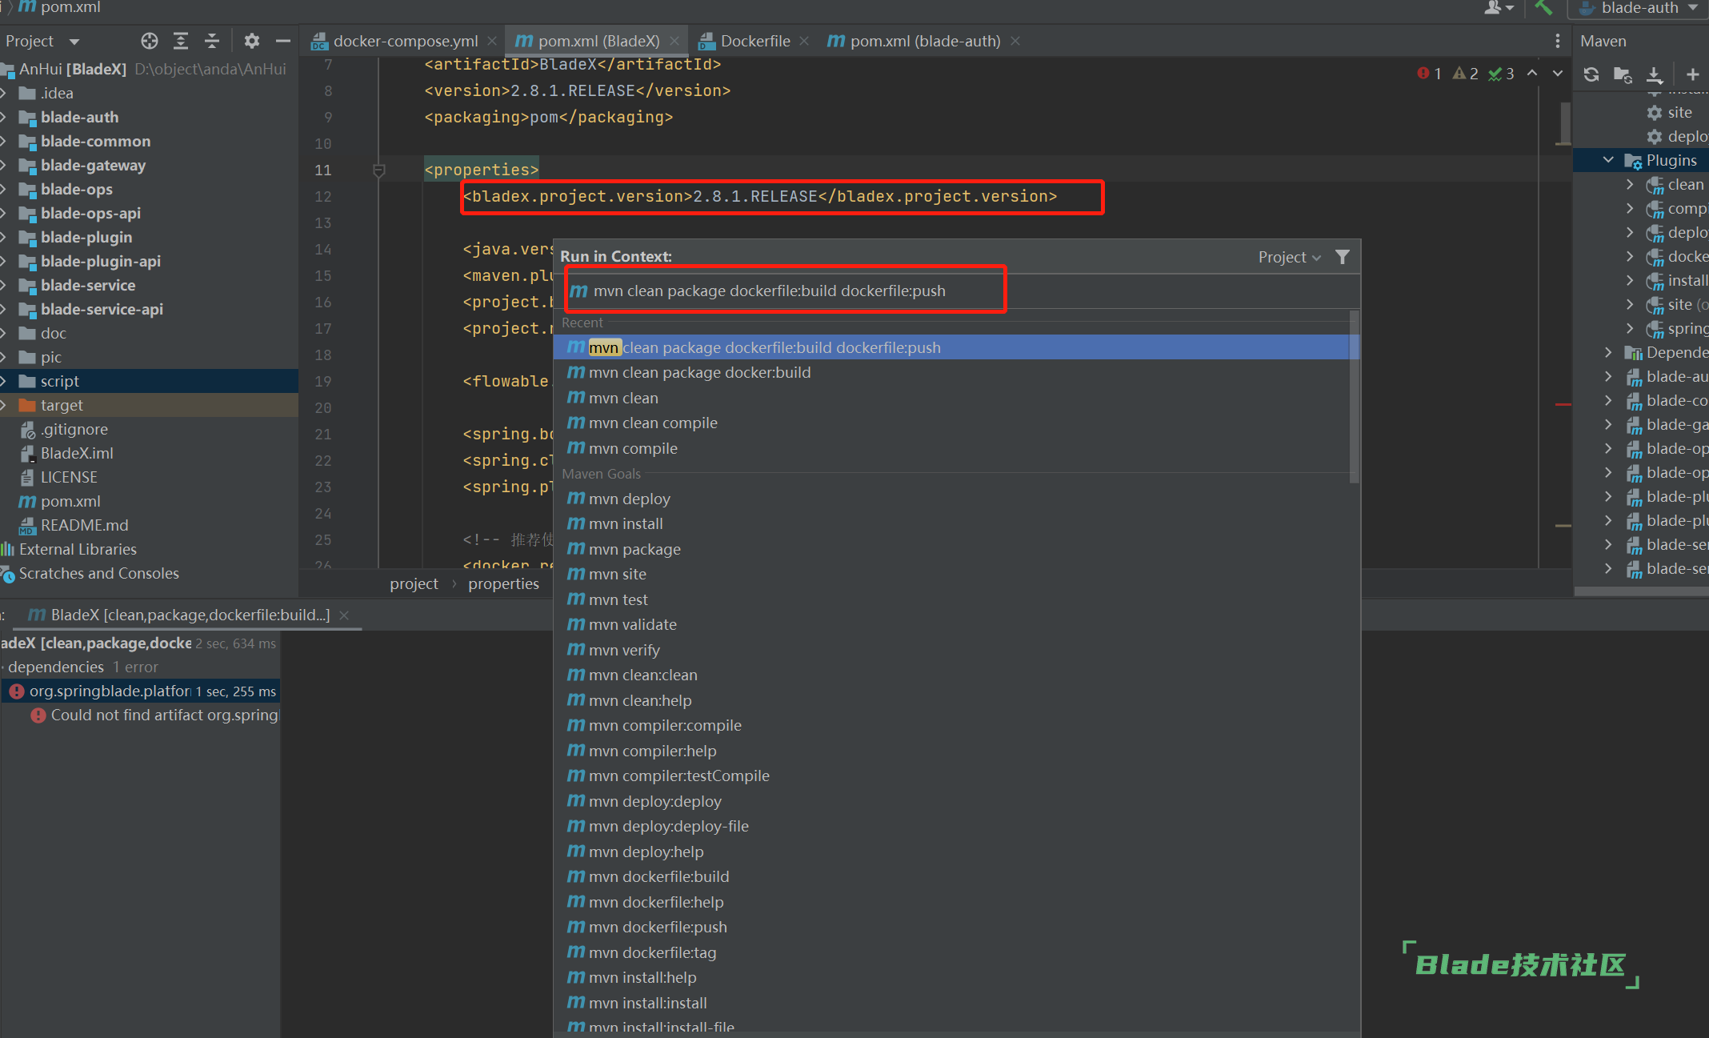Go to previous highlighted error arrow
The height and width of the screenshot is (1038, 1709).
coord(1532,74)
